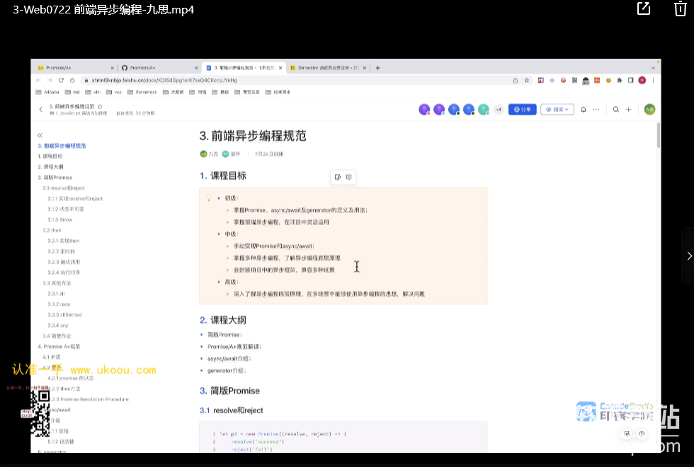694x467 pixels.
Task: Click the notification bell icon in Feishu header
Action: coord(583,110)
